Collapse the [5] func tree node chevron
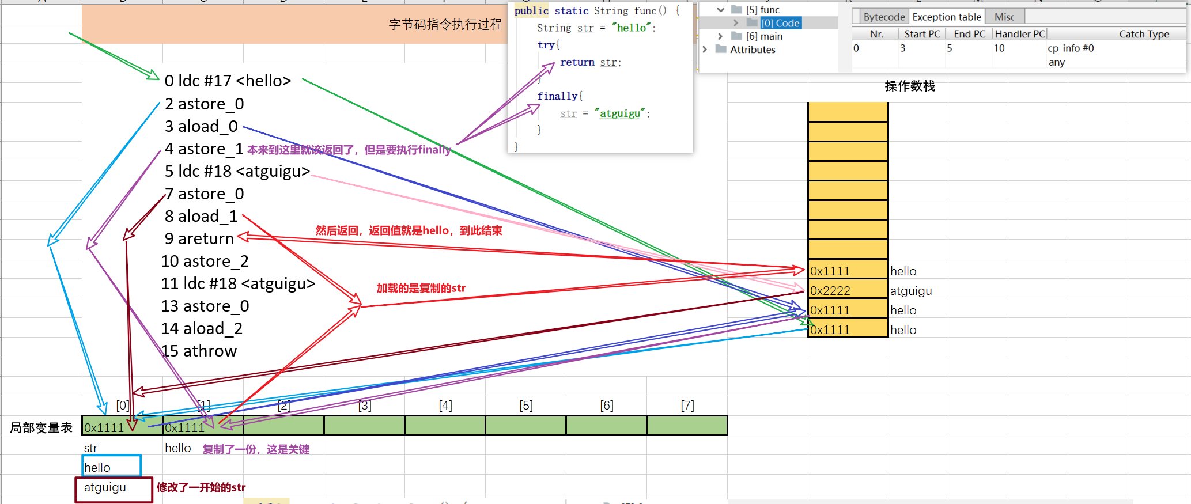1191x504 pixels. click(x=720, y=10)
